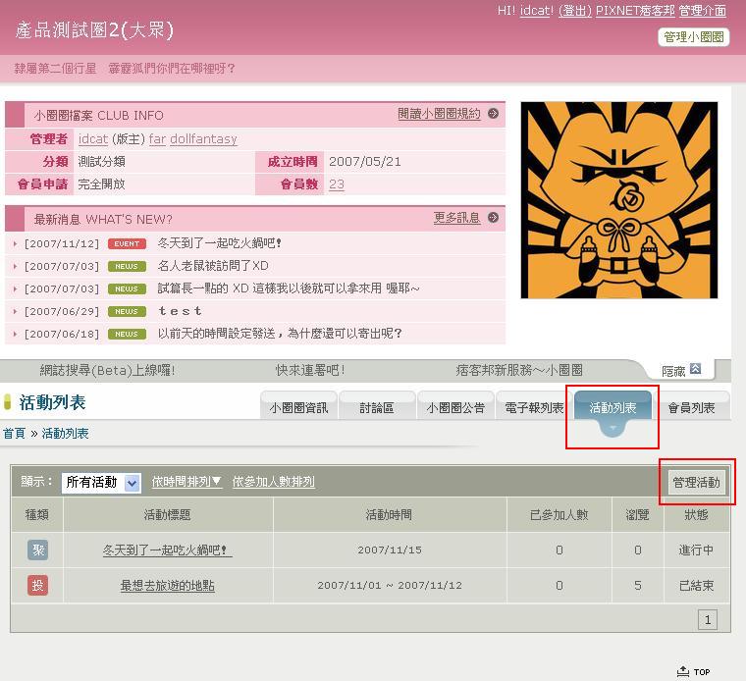Click the 隱藏 hide banner toggle

673,371
